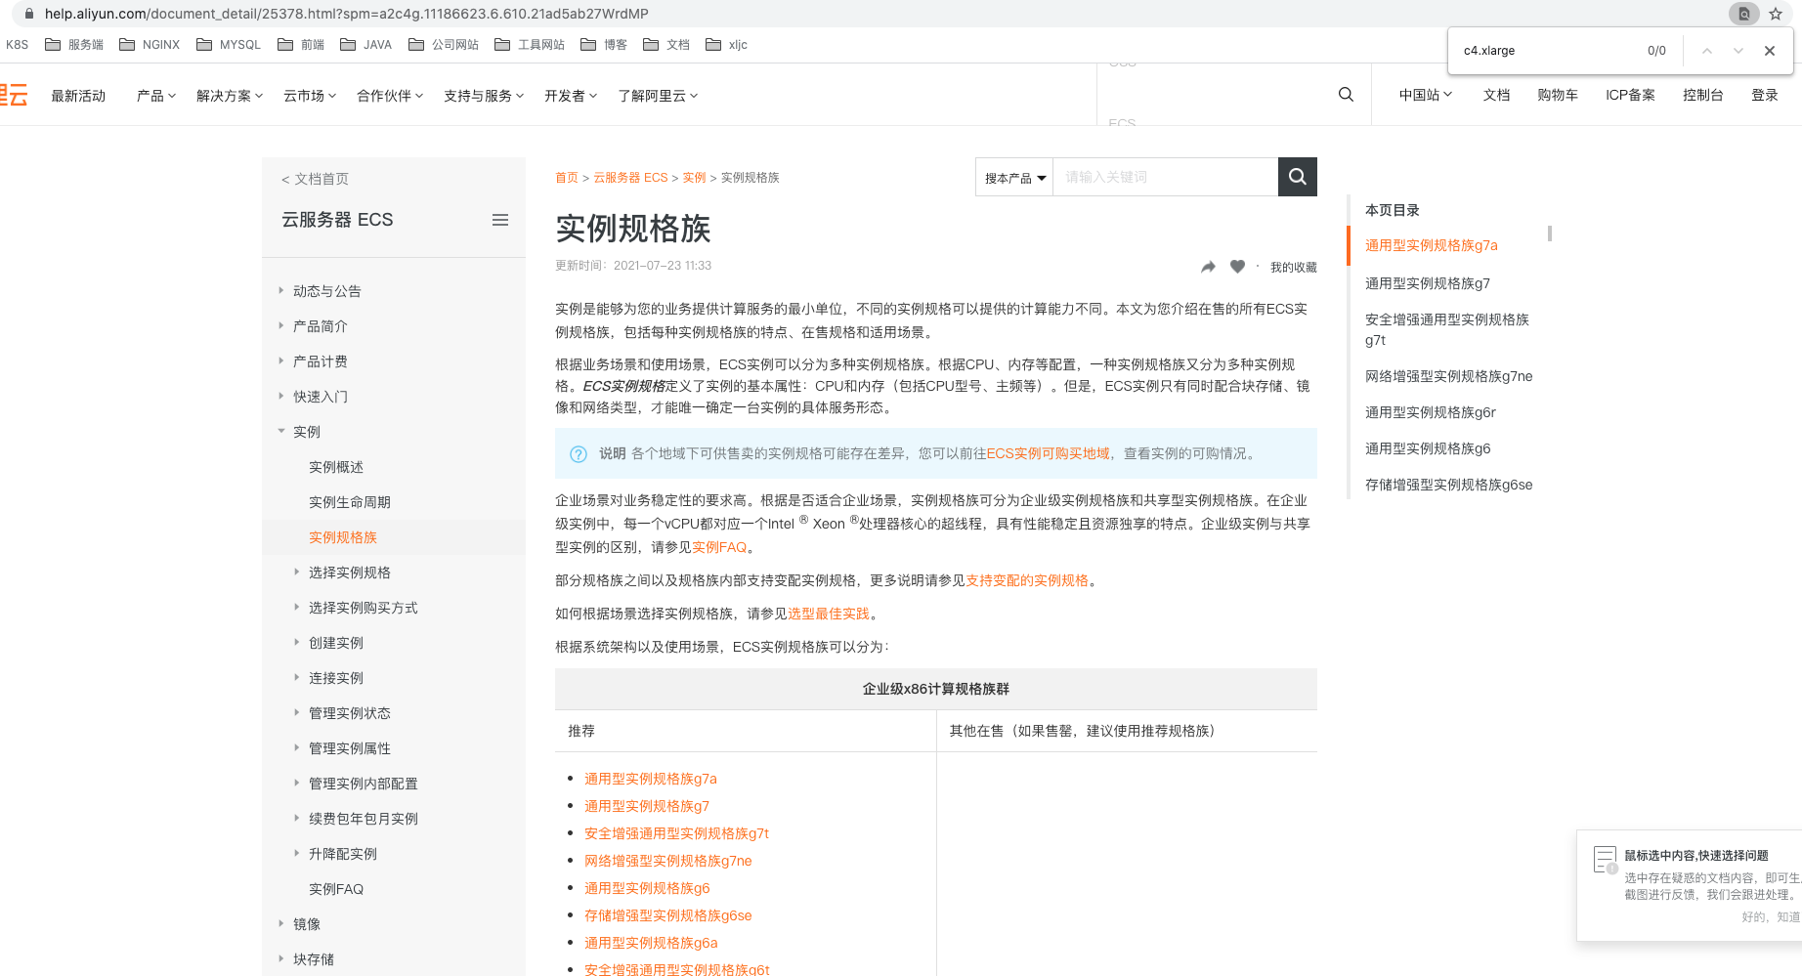Open the 服务端 bookmarks folder
The image size is (1802, 976).
point(74,45)
